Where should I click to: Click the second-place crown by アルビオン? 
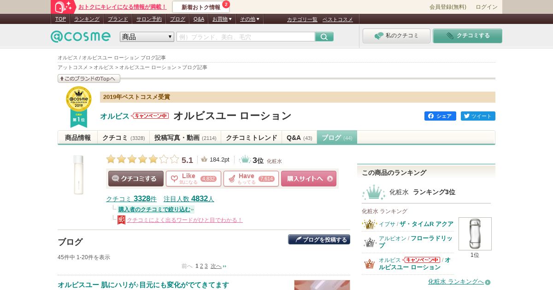tap(370, 242)
